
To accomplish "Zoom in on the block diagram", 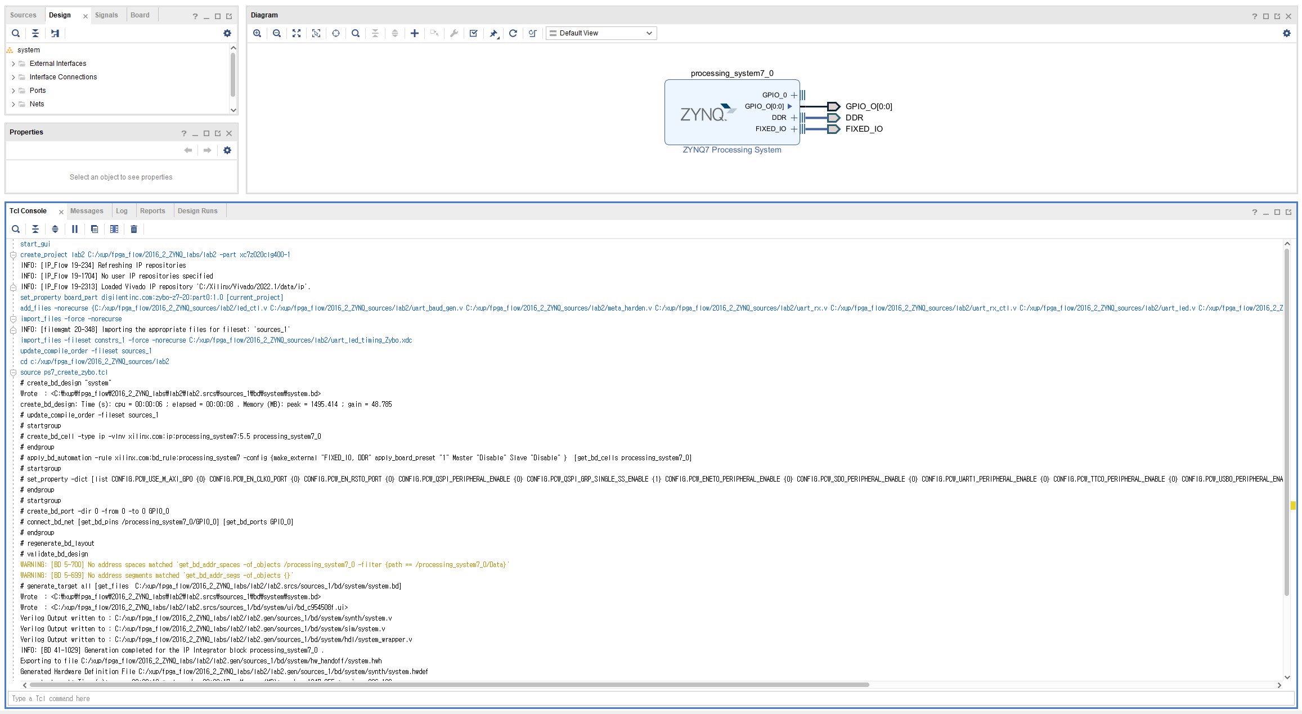I will [257, 33].
